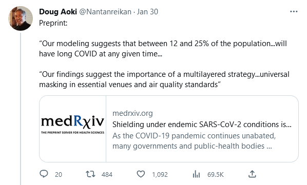Click the medRxiv logo thumbnail
Image resolution: width=307 pixels, height=185 pixels.
click(x=72, y=129)
